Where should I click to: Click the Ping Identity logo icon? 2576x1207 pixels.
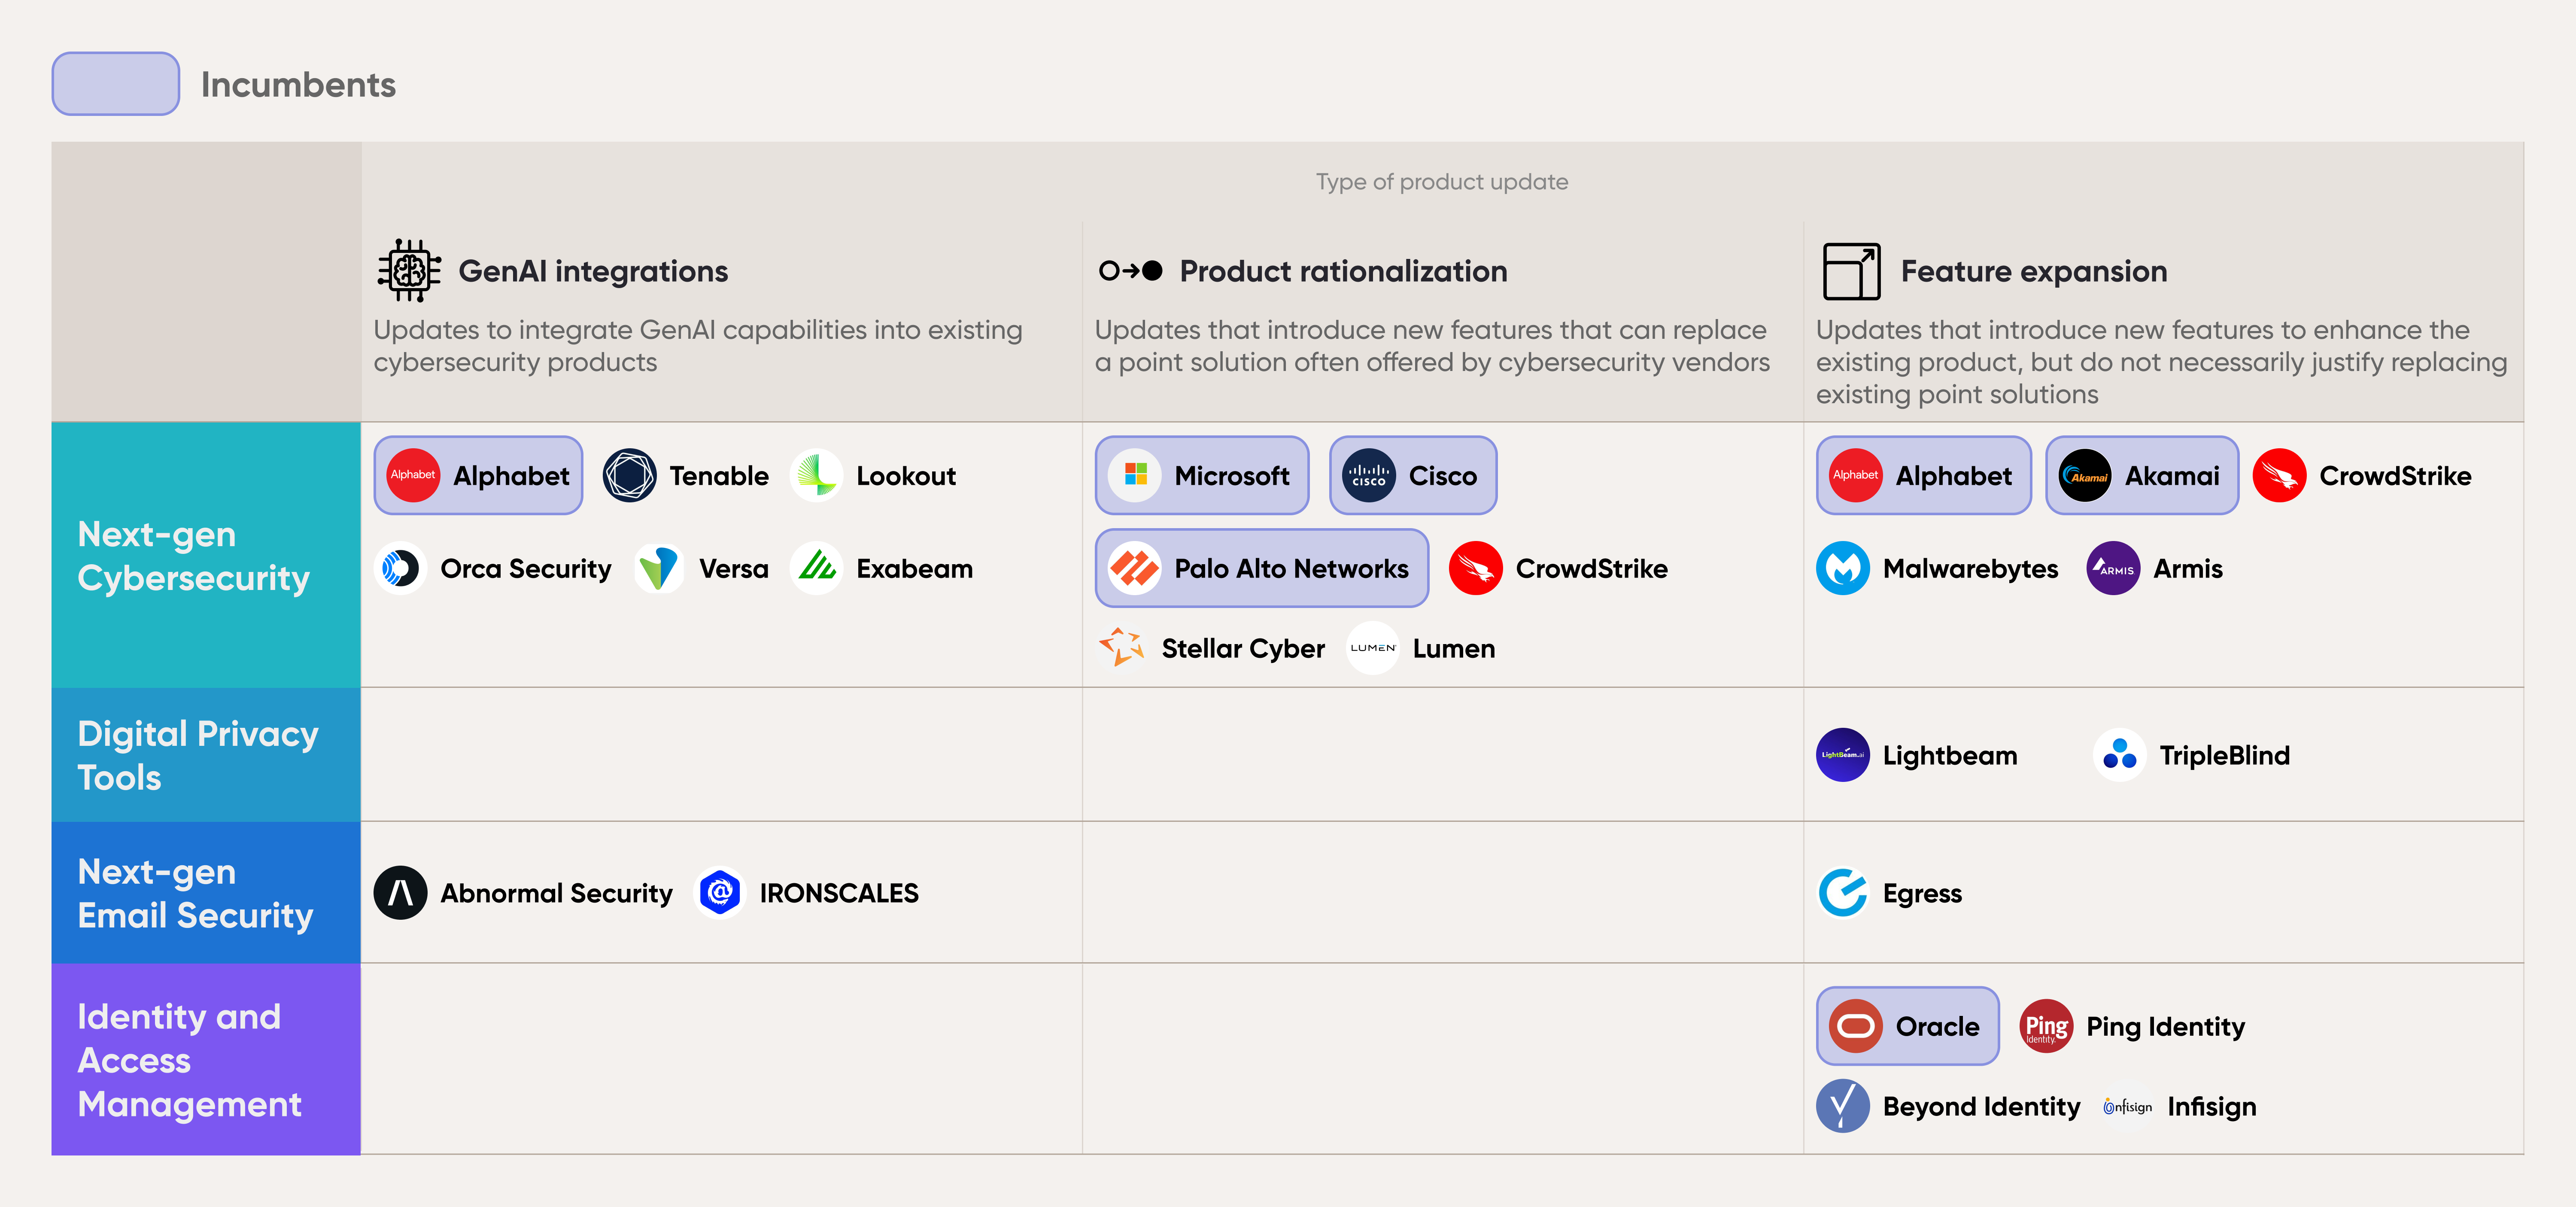click(x=2047, y=1026)
